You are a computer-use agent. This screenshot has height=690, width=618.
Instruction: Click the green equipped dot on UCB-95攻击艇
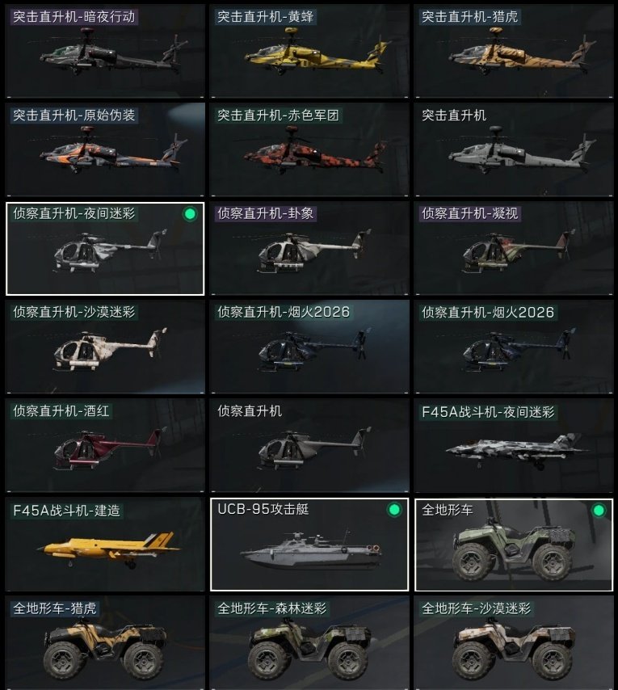394,510
